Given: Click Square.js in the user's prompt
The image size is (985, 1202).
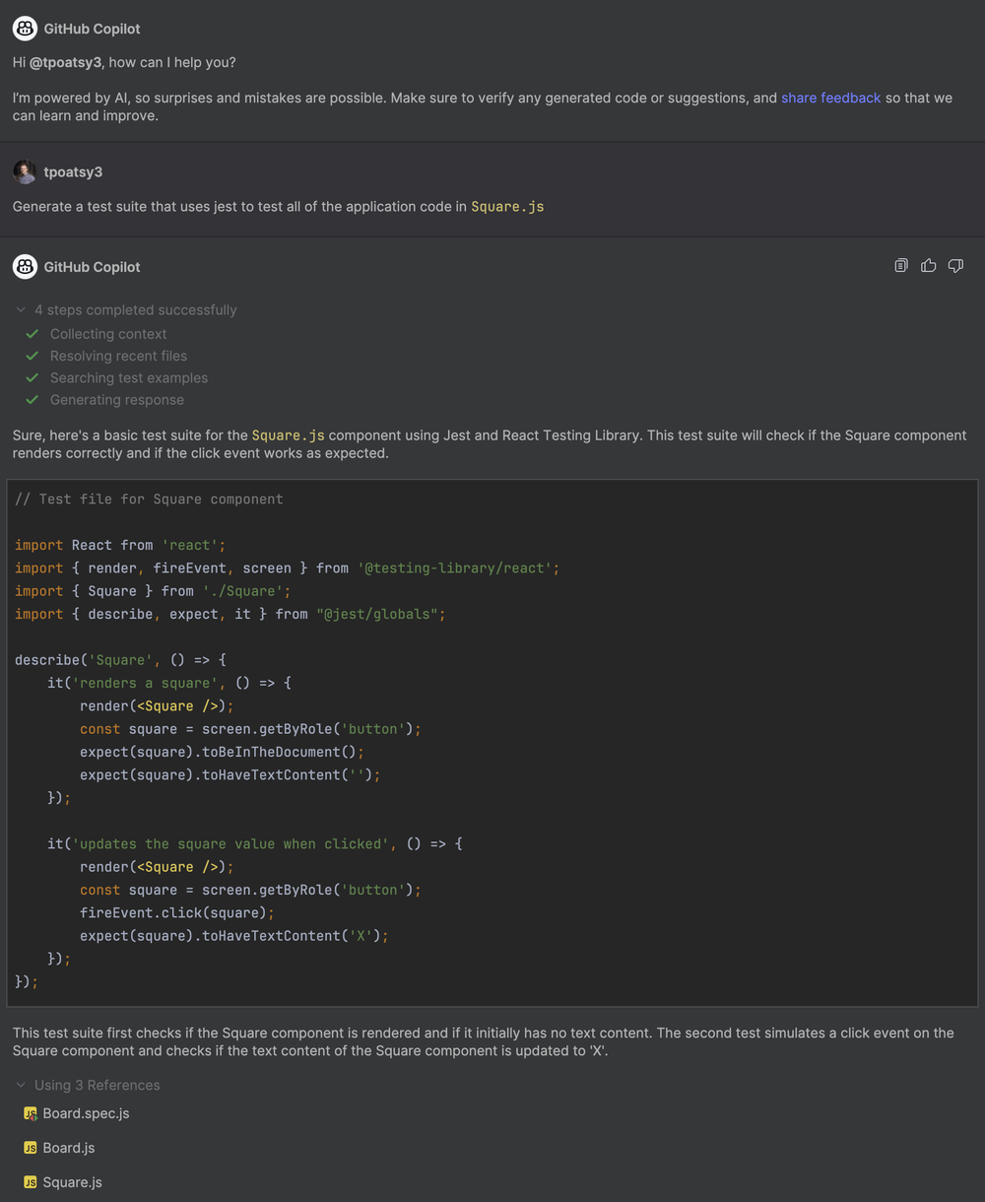Looking at the screenshot, I should pos(507,207).
